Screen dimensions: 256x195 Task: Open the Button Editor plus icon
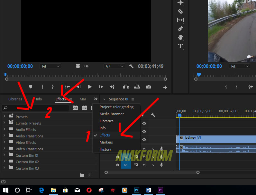pyautogui.click(x=165, y=88)
